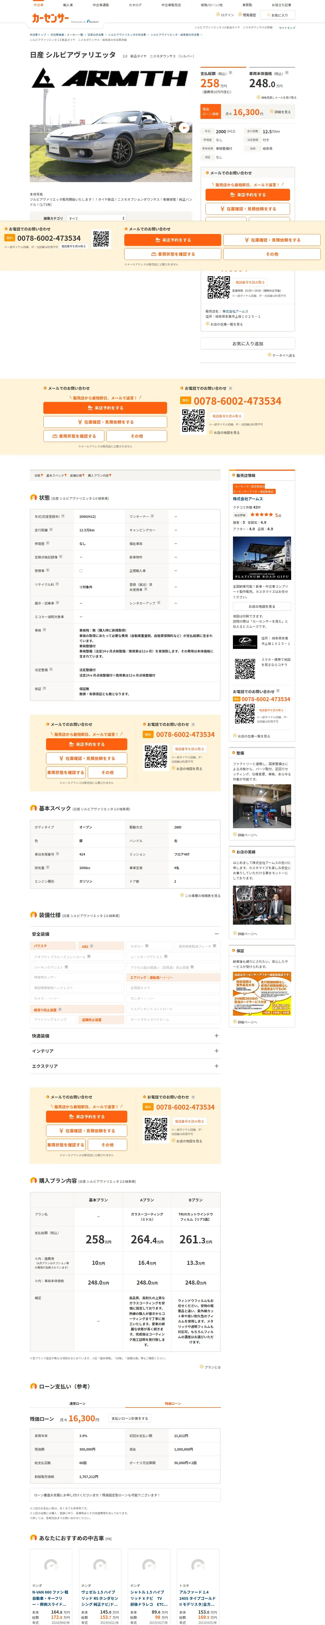Jump to 購入プラン内容 via the section anchor tab
Screen dimensions: 325x1625
(x=99, y=476)
